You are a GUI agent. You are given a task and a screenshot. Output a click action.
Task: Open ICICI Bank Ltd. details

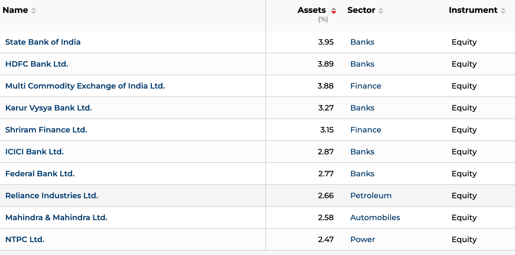pyautogui.click(x=34, y=152)
